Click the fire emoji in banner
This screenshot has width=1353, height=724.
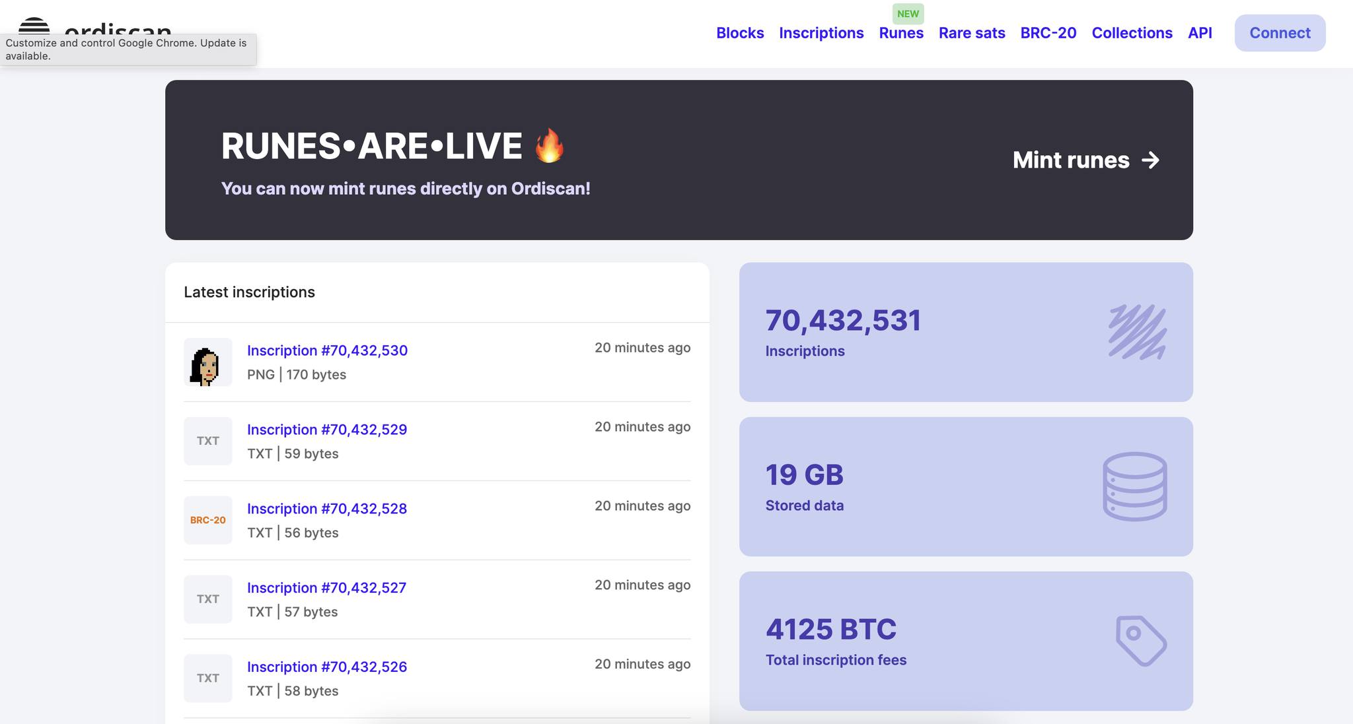point(550,145)
